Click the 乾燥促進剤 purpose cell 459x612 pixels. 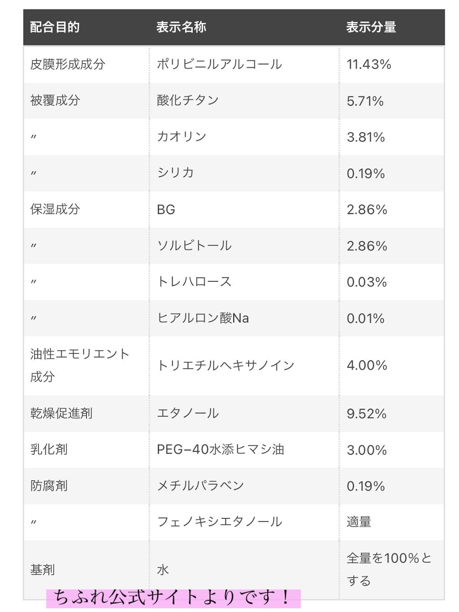pyautogui.click(x=61, y=413)
